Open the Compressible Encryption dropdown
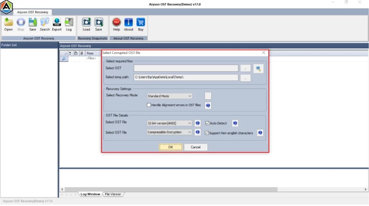 pyautogui.click(x=169, y=133)
